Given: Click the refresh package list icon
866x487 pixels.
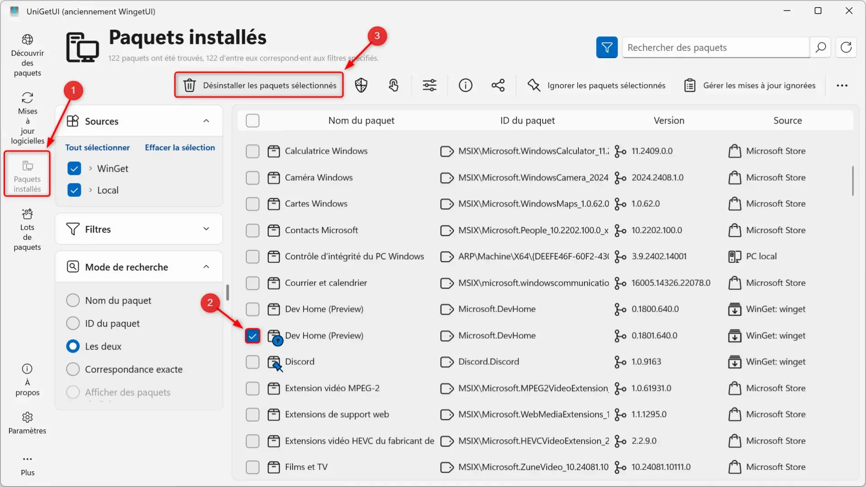Looking at the screenshot, I should tap(846, 47).
